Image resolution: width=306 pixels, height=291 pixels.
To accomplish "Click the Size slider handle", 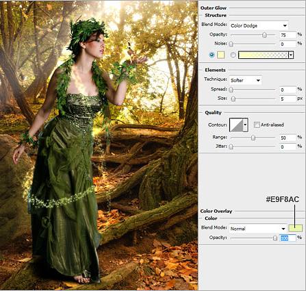I will pyautogui.click(x=233, y=99).
